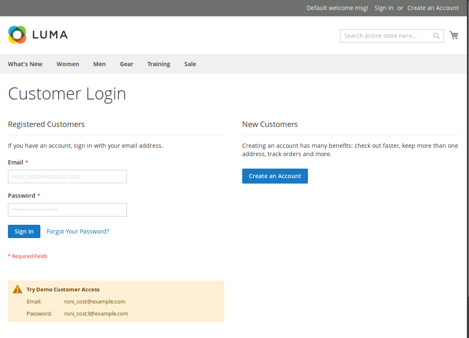Click the Password field label
This screenshot has height=338, width=469.
[x=22, y=196]
